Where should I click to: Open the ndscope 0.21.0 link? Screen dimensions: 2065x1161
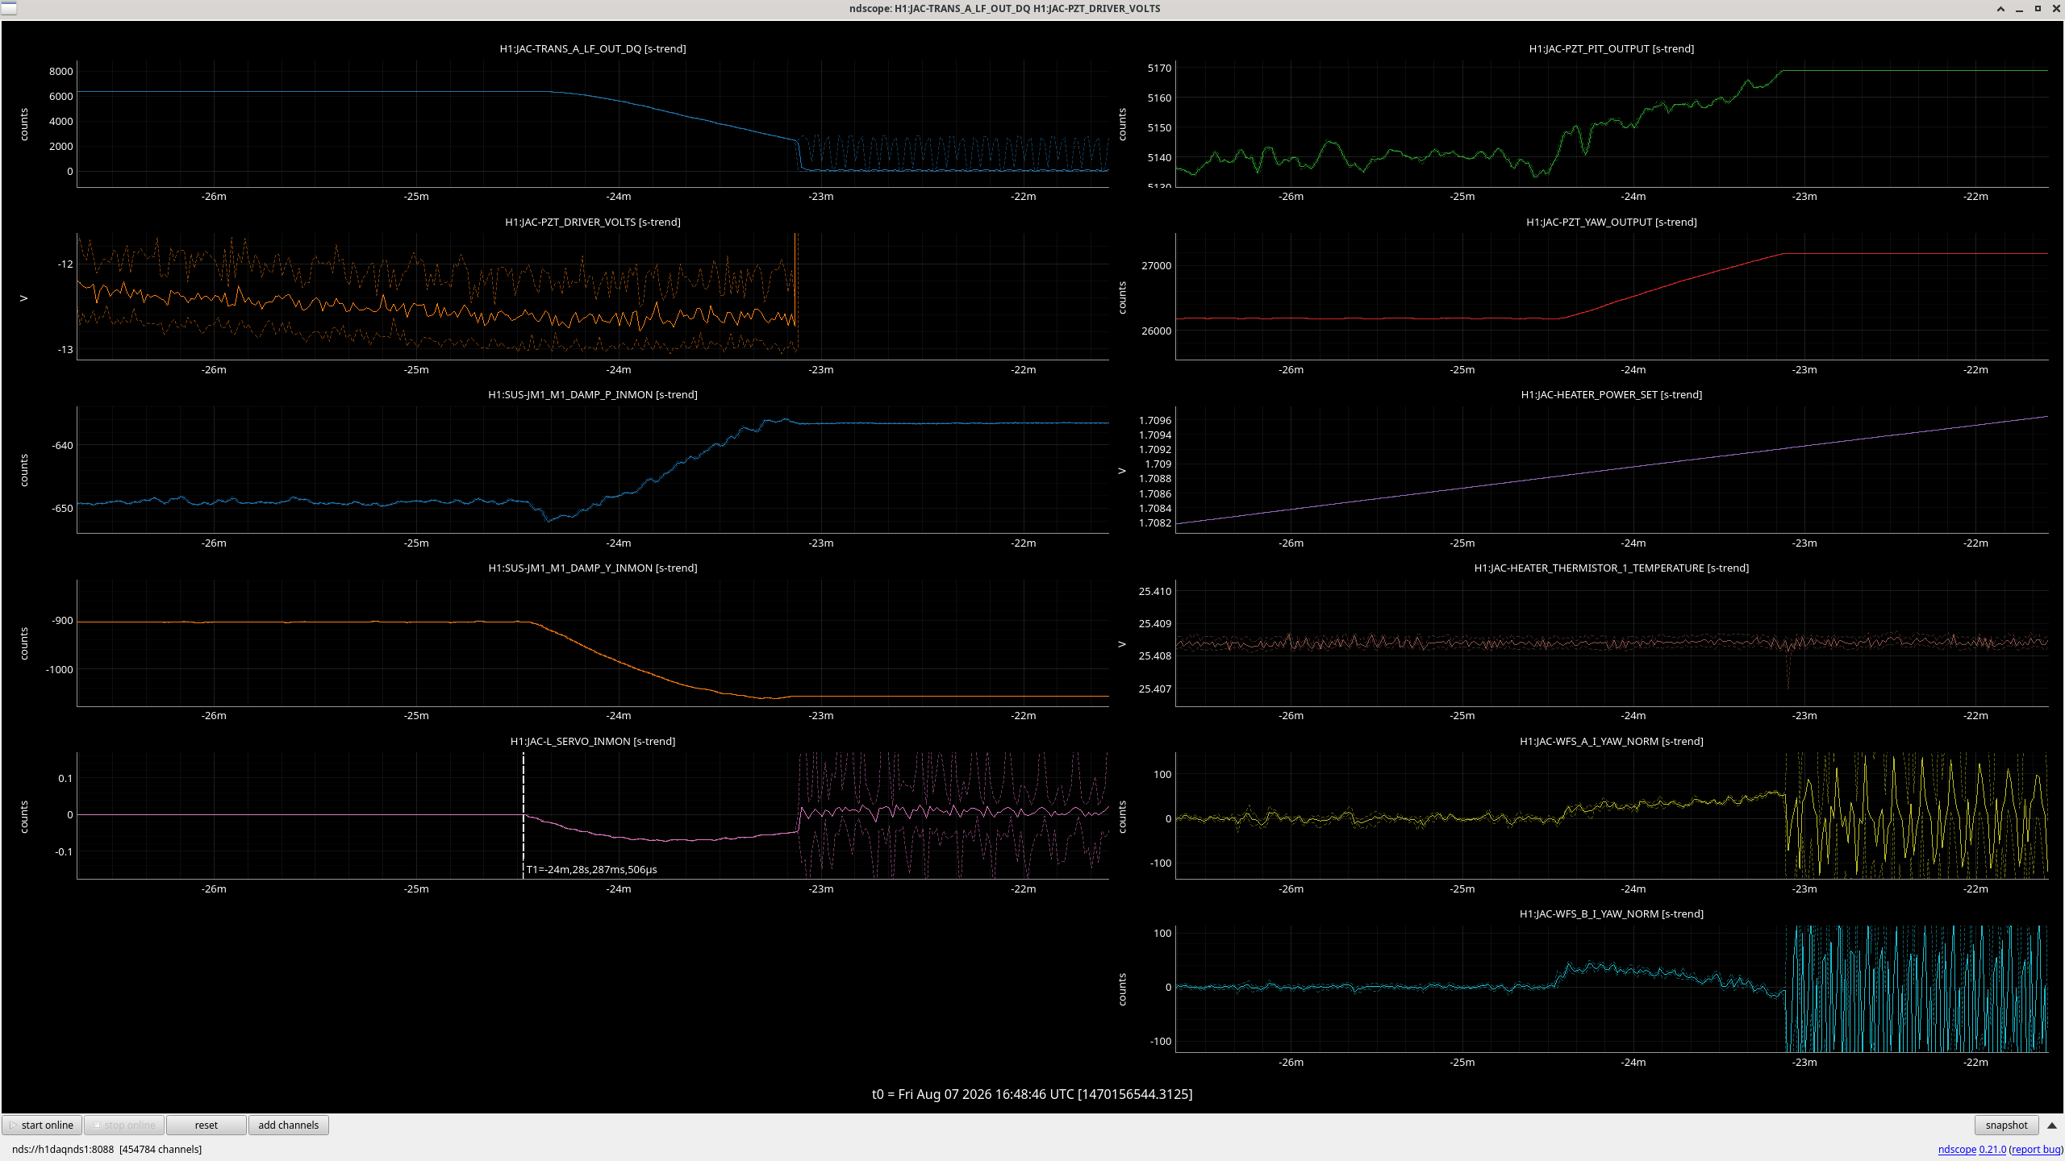tap(1971, 1149)
